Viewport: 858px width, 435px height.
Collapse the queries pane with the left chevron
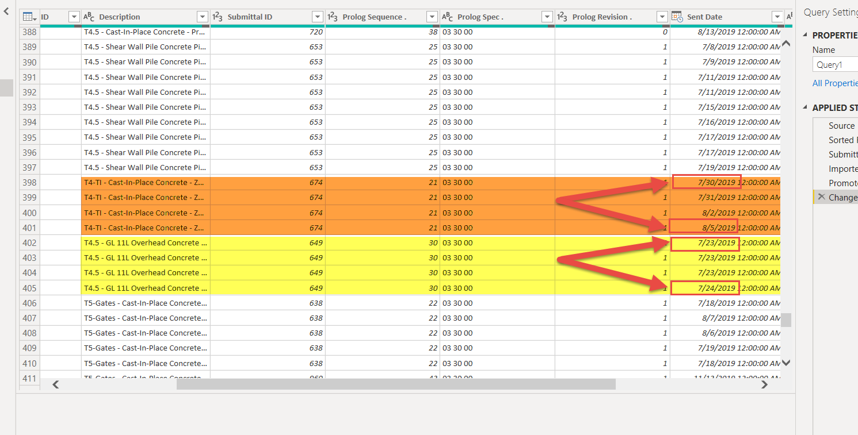(x=6, y=11)
